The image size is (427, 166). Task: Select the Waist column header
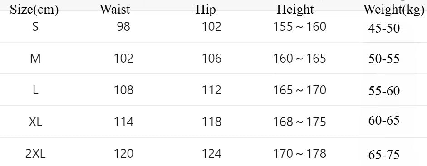click(x=115, y=9)
